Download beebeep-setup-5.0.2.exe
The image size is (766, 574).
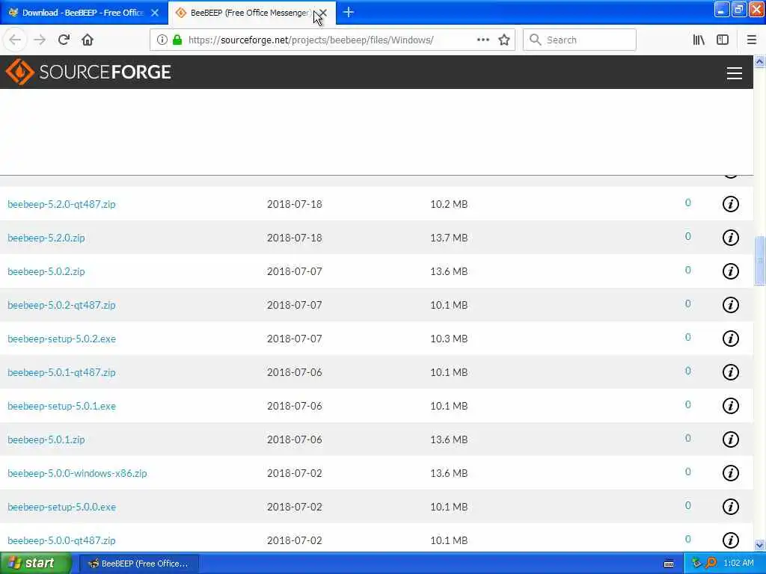[61, 339]
